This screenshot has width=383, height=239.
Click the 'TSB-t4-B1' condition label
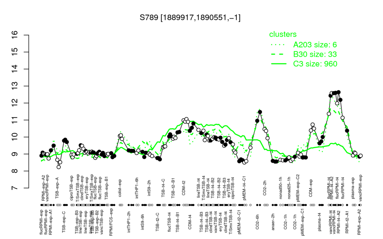tap(178, 221)
